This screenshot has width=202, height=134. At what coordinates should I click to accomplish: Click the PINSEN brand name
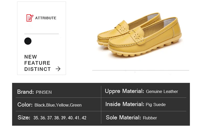(x=44, y=92)
